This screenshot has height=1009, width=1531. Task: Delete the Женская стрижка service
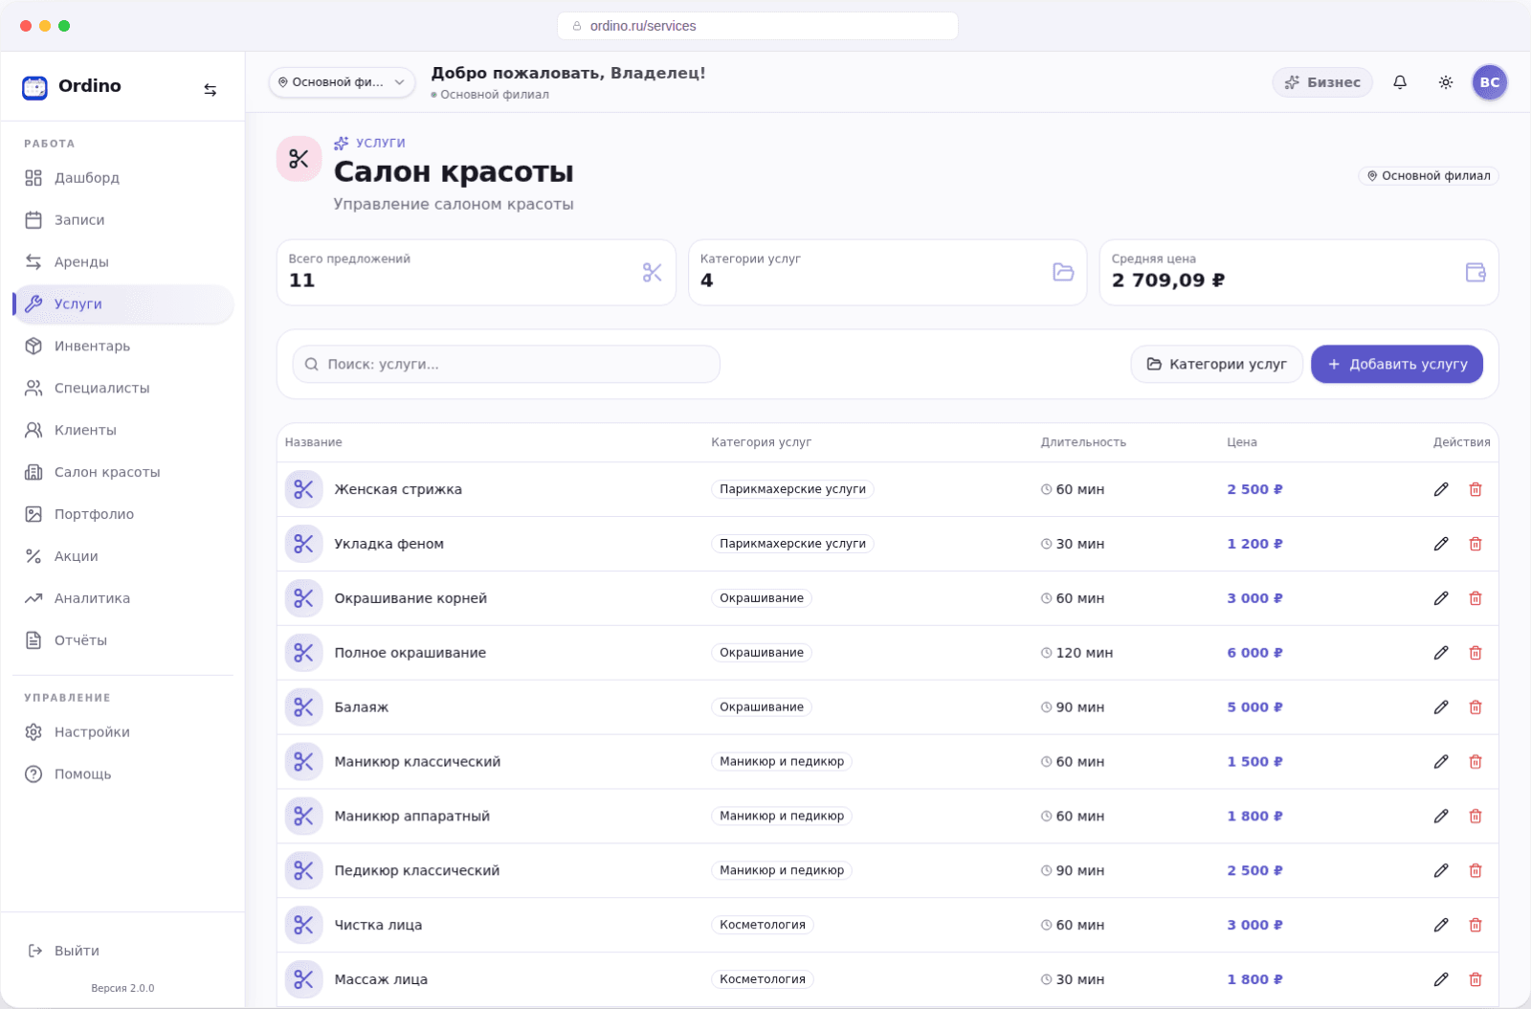[1476, 489]
